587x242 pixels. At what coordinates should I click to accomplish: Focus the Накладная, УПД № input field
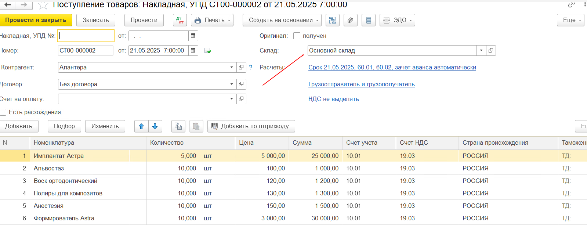pyautogui.click(x=86, y=36)
